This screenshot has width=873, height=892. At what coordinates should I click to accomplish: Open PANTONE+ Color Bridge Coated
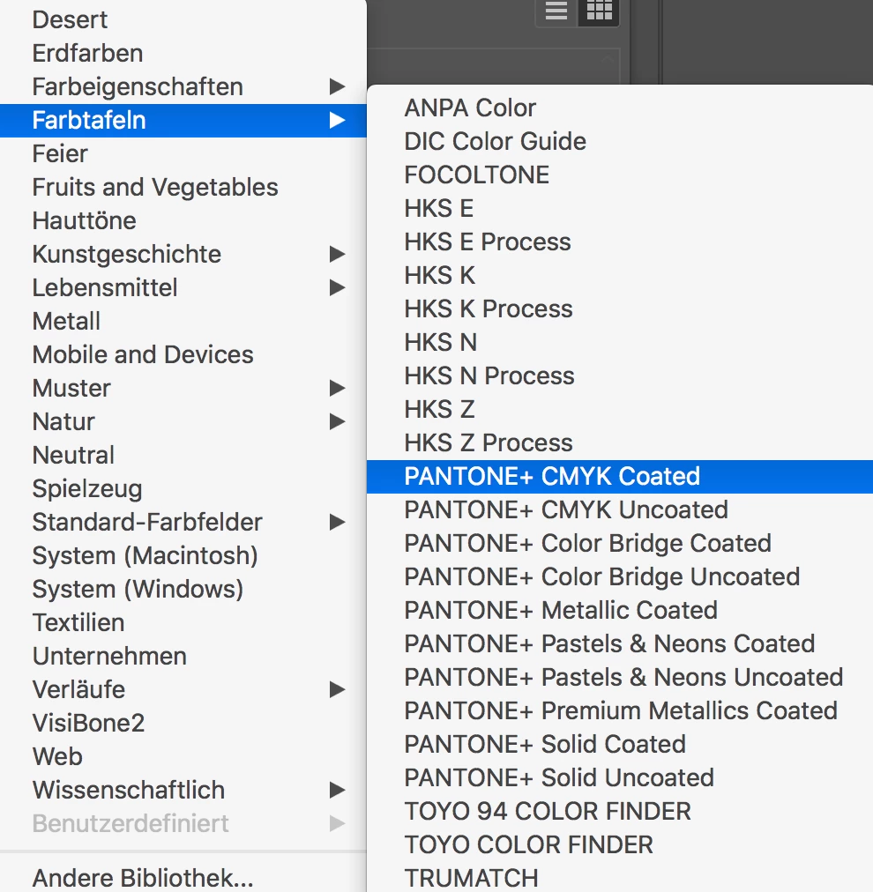pos(620,544)
